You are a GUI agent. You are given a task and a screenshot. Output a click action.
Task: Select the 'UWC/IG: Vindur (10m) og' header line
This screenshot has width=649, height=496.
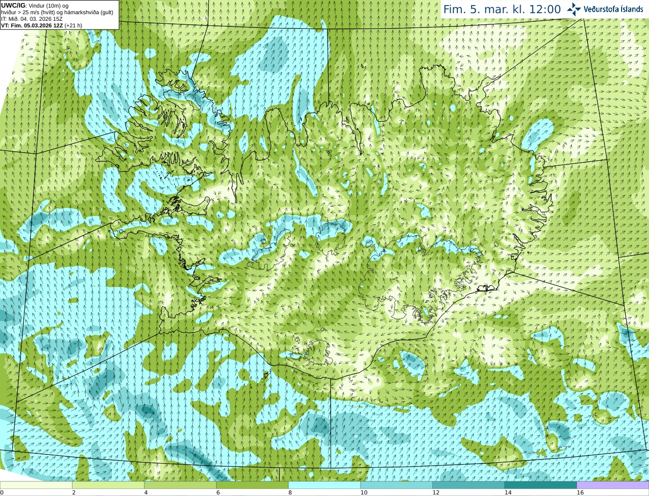pyautogui.click(x=35, y=6)
